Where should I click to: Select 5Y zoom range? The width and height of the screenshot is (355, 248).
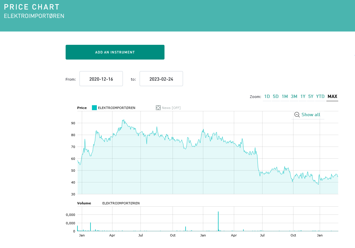tap(311, 97)
